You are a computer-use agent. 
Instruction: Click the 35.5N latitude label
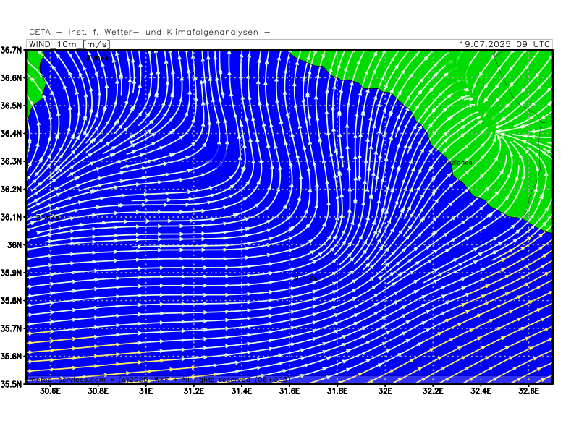12,384
